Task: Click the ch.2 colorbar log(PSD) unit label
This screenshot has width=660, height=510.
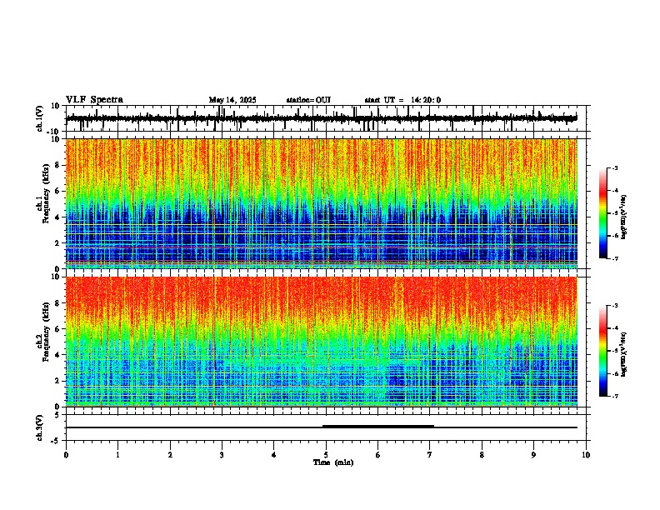Action: pyautogui.click(x=624, y=355)
